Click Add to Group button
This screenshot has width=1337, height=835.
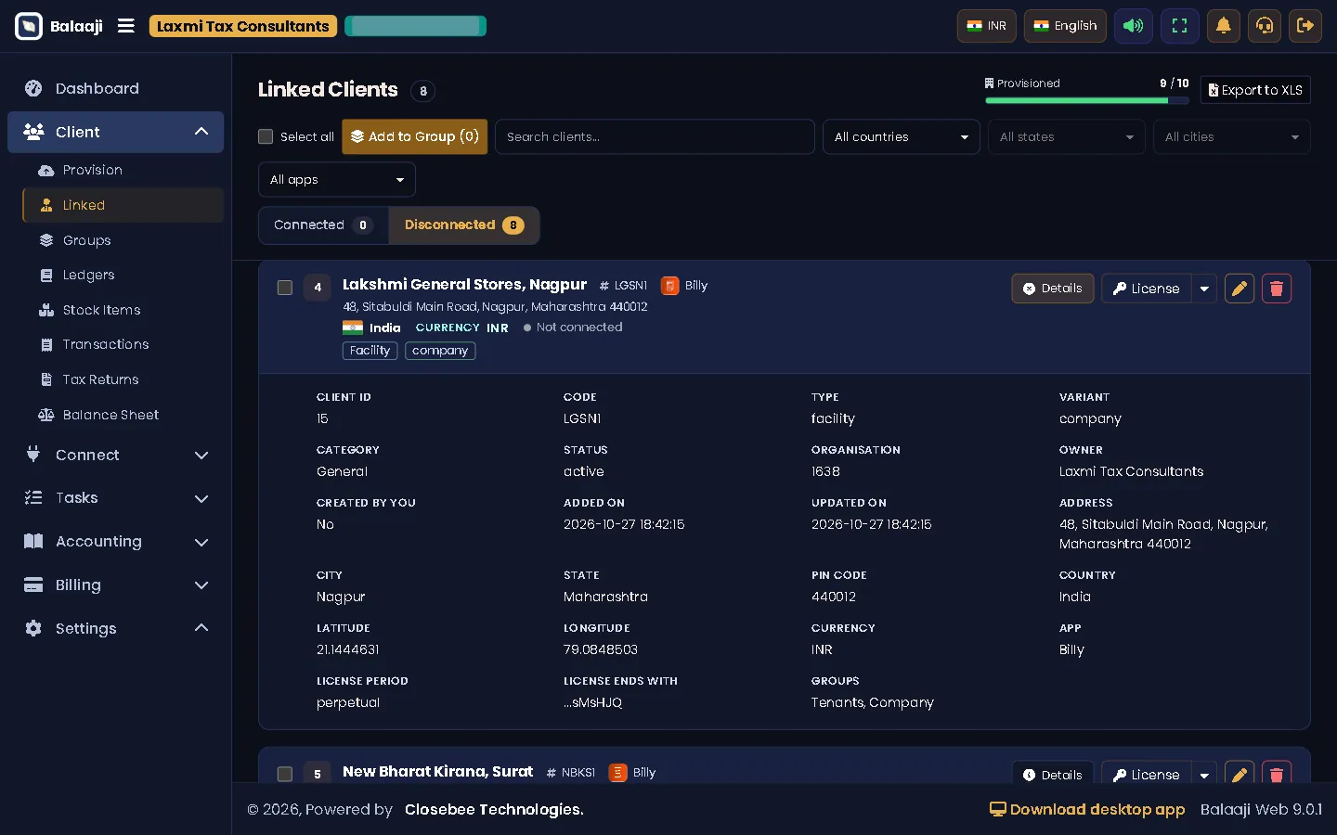[415, 136]
